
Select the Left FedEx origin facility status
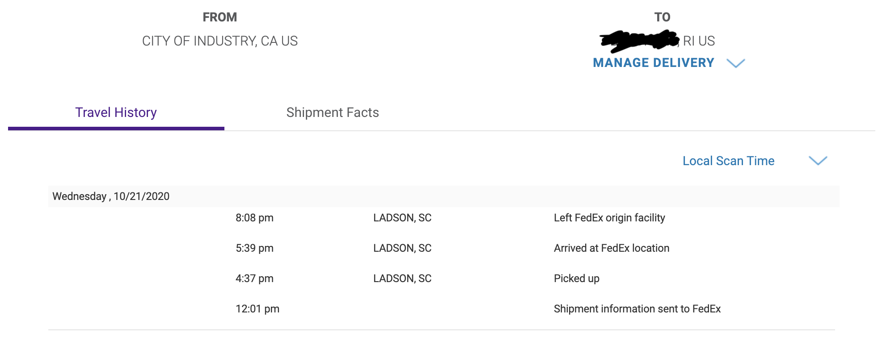(x=609, y=218)
